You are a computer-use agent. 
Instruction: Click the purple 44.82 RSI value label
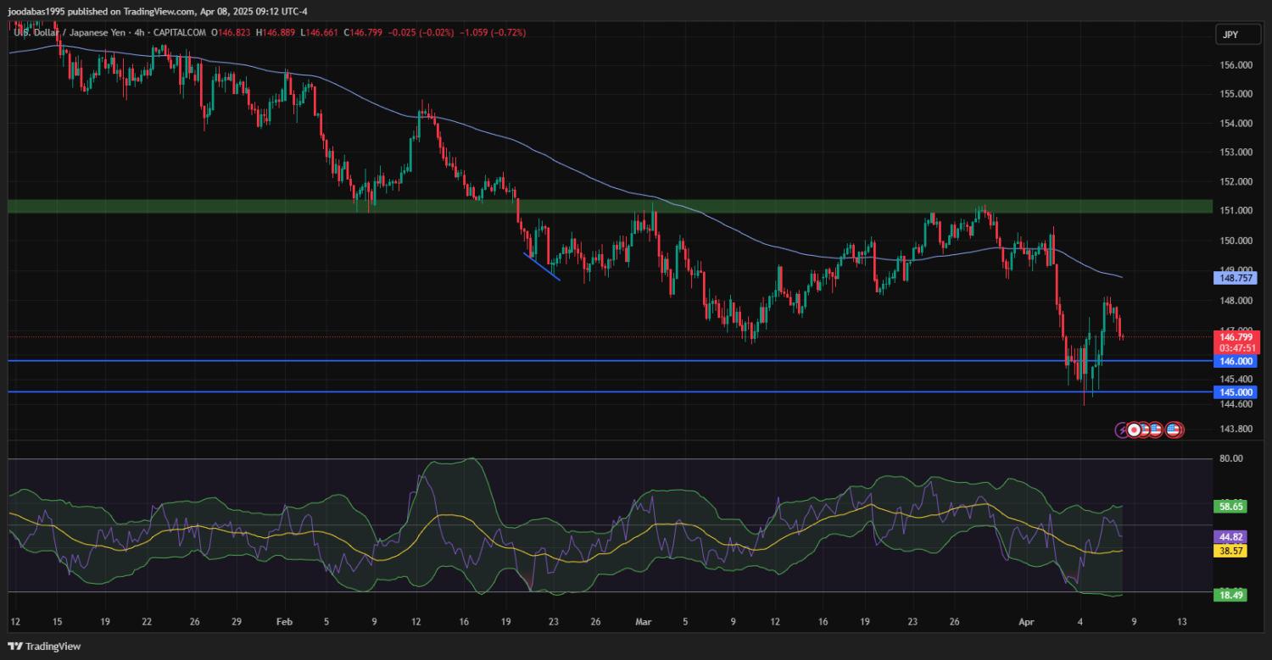(1230, 536)
